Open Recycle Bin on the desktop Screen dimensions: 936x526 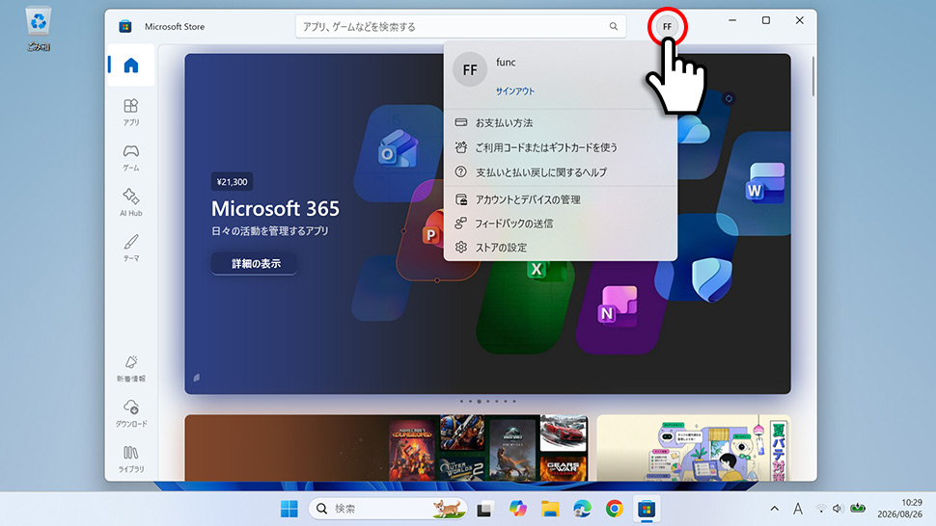[x=39, y=28]
